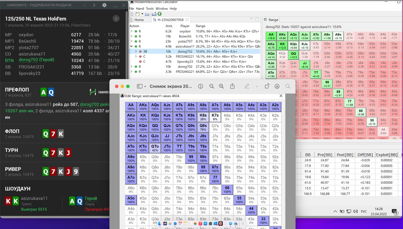The image size is (403, 229).
Task: Click Герой link in showdown section
Action: (91, 198)
